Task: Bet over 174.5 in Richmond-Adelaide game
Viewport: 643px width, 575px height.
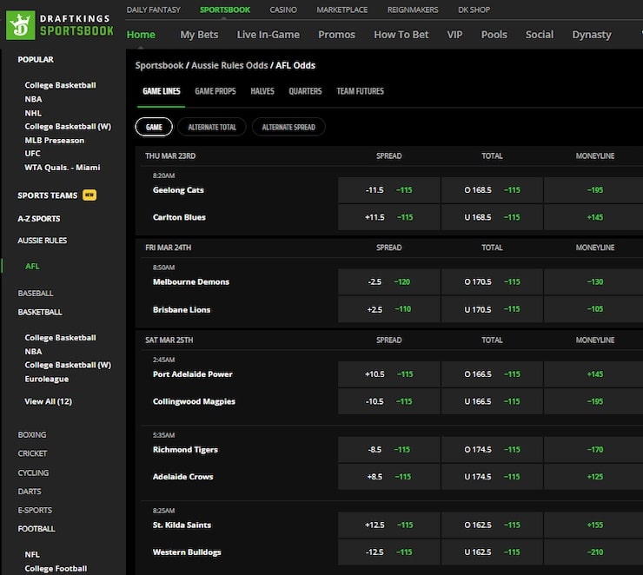Action: (492, 450)
